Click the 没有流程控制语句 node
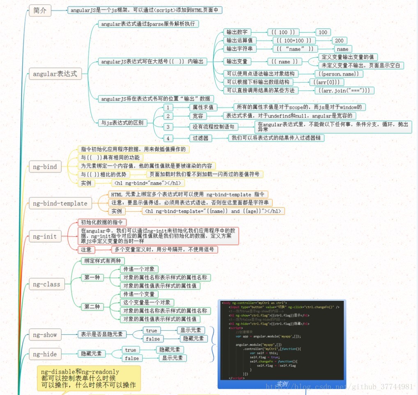Screen dimensions: 418x395 click(214, 127)
